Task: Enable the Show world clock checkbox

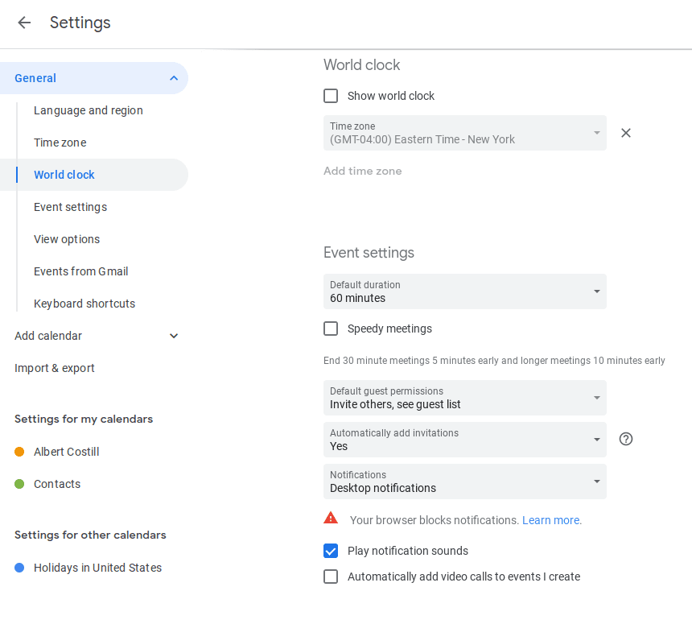Action: pyautogui.click(x=331, y=96)
